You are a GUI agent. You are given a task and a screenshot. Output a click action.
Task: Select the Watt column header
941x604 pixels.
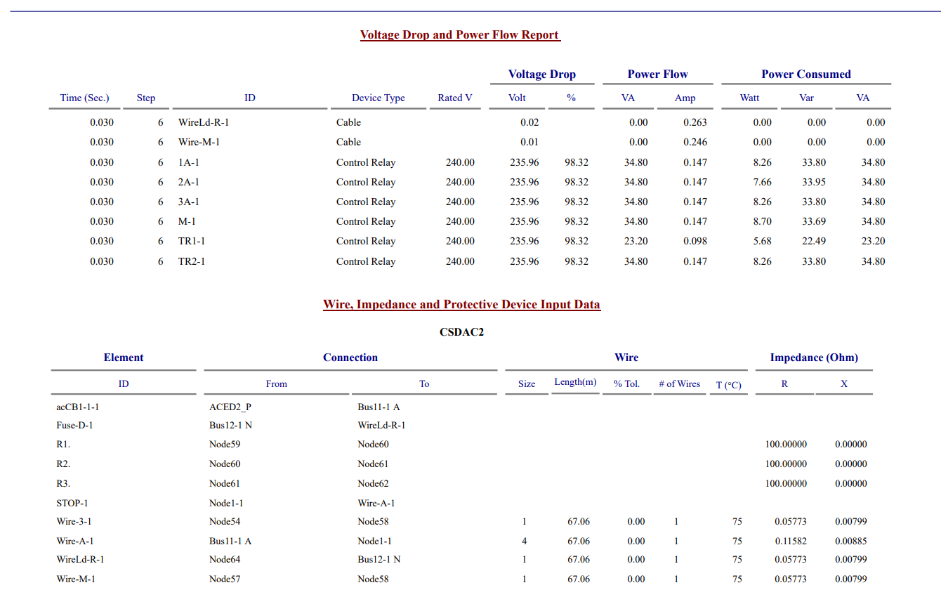749,98
